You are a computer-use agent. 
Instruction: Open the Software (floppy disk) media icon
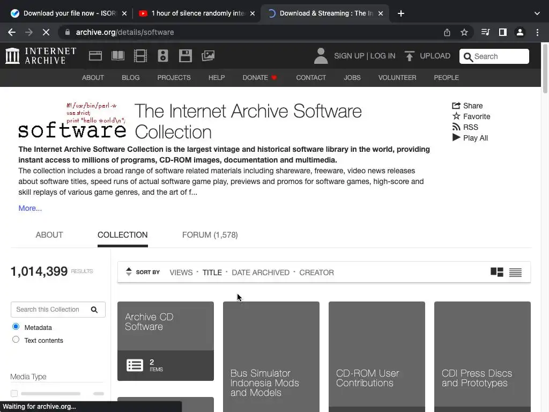pyautogui.click(x=185, y=56)
